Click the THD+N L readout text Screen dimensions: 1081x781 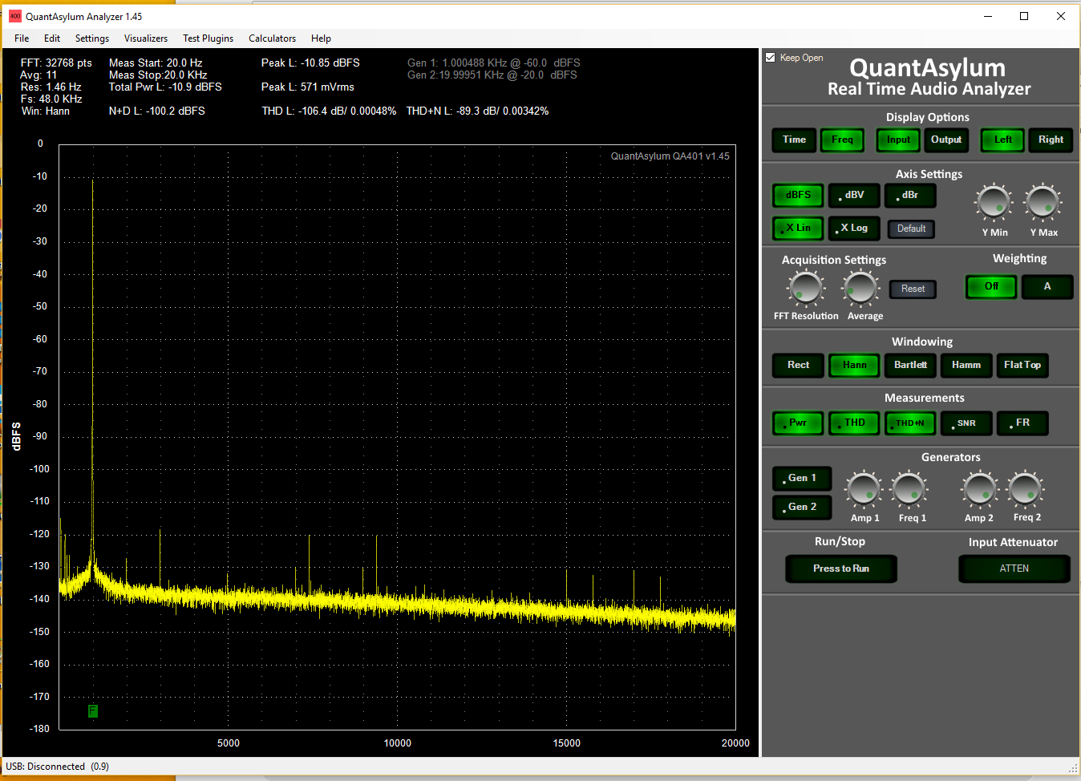tap(477, 111)
